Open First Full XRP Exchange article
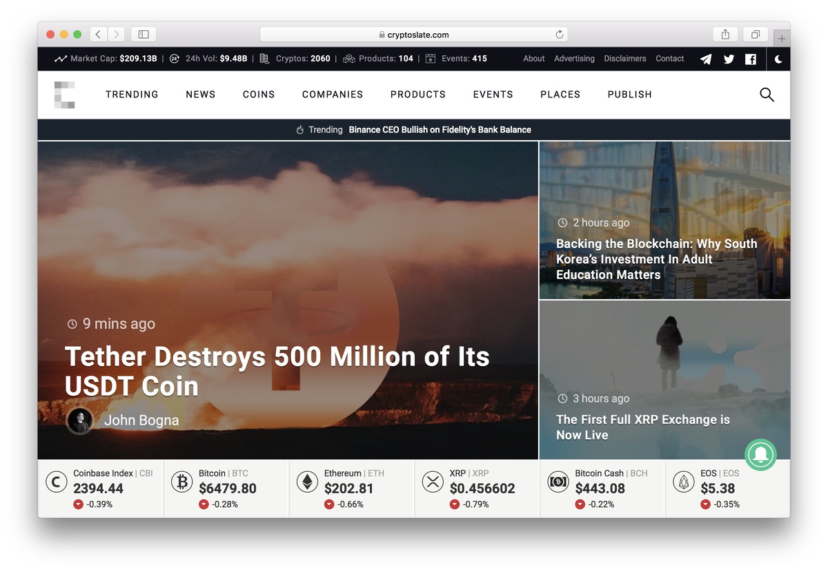Image resolution: width=828 pixels, height=572 pixels. pyautogui.click(x=643, y=428)
